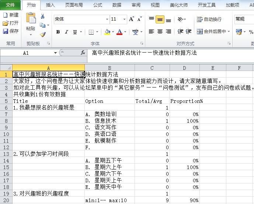Align text right
This screenshot has width=254, height=204.
168,31
